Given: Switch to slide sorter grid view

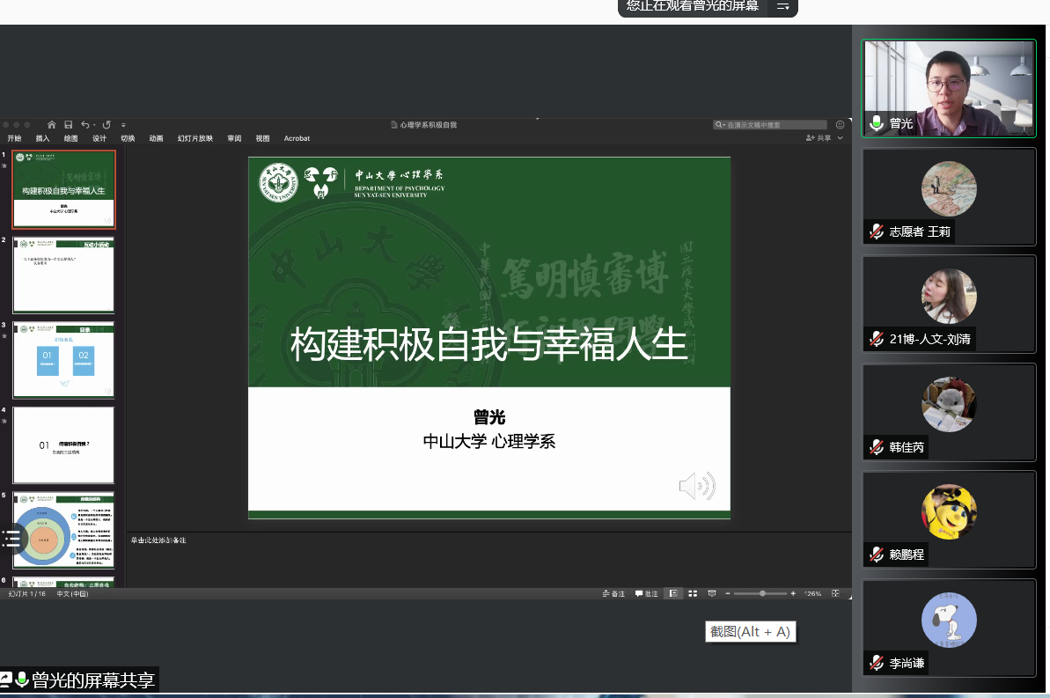Looking at the screenshot, I should [693, 594].
